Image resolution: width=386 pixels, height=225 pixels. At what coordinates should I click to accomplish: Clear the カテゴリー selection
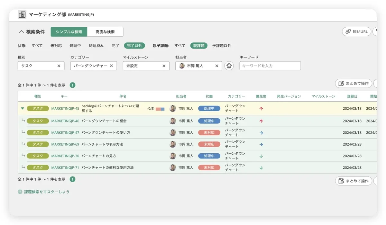(x=111, y=66)
